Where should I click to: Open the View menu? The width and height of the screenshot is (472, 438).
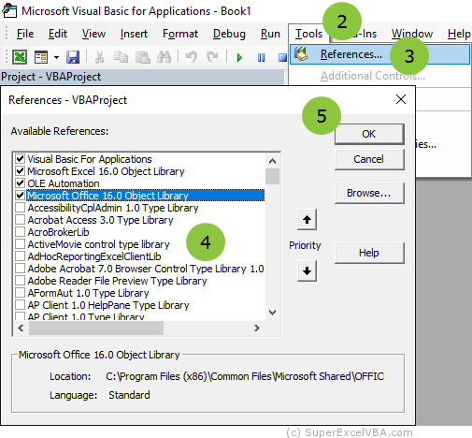click(93, 34)
